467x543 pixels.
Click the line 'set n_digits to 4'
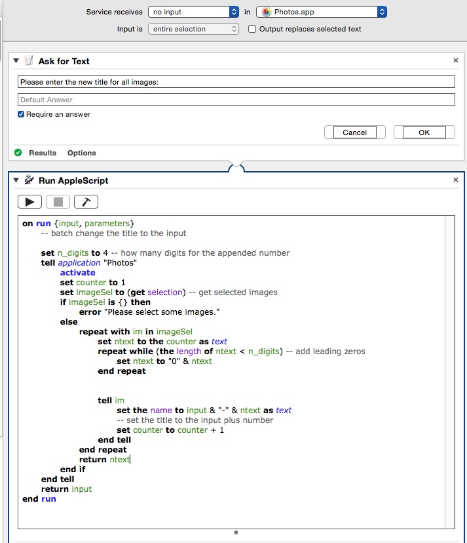pyautogui.click(x=165, y=253)
